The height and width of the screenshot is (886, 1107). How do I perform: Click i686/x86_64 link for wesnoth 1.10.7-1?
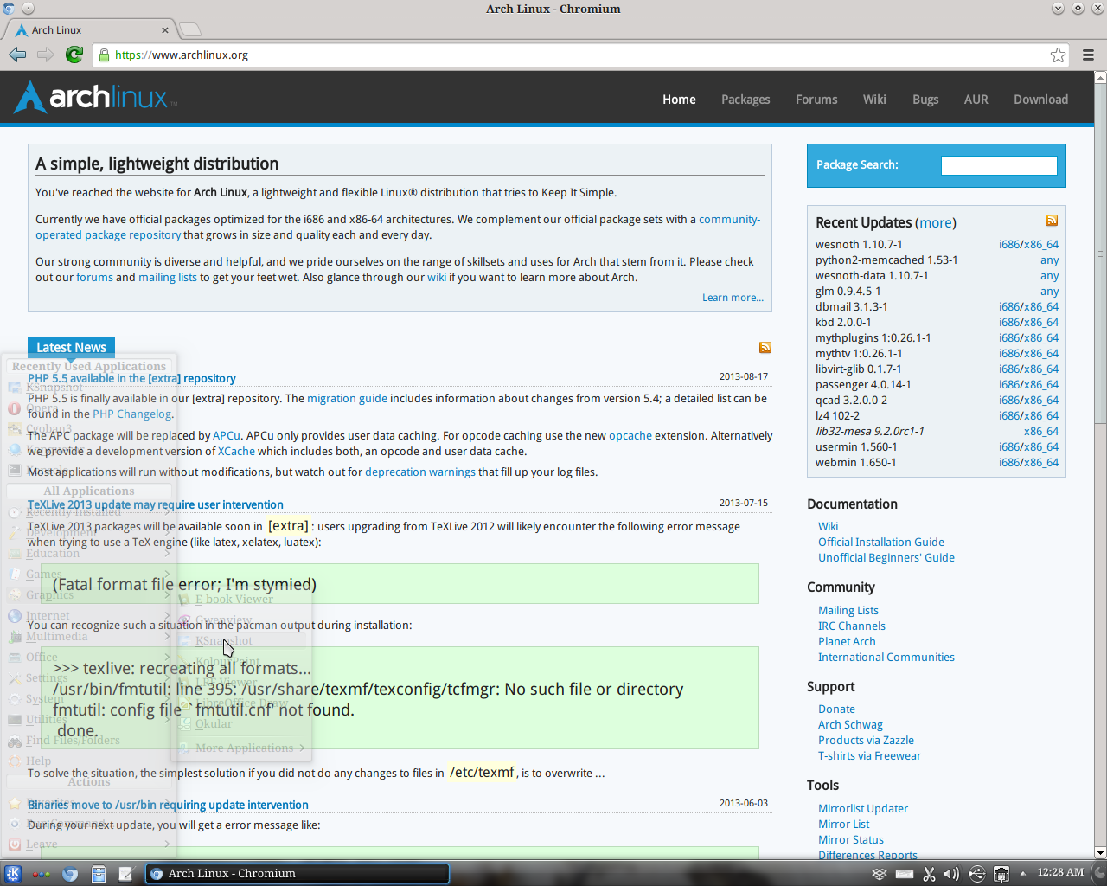pyautogui.click(x=1028, y=245)
